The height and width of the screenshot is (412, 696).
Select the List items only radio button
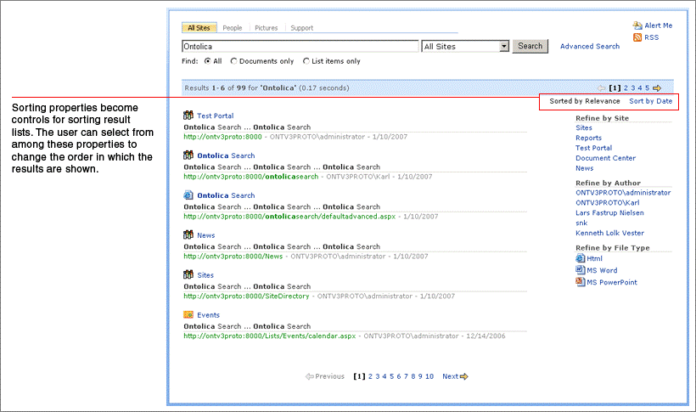pyautogui.click(x=306, y=61)
